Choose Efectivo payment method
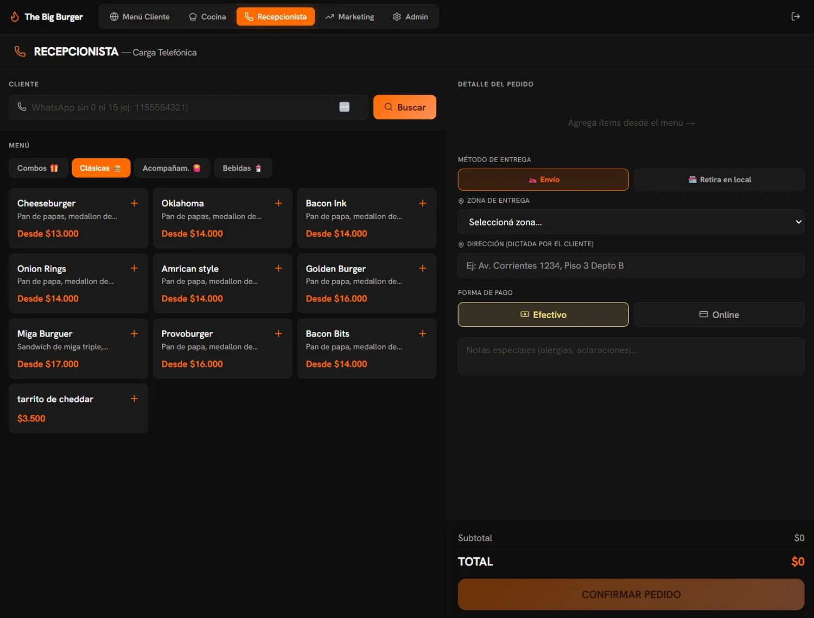 pyautogui.click(x=543, y=314)
